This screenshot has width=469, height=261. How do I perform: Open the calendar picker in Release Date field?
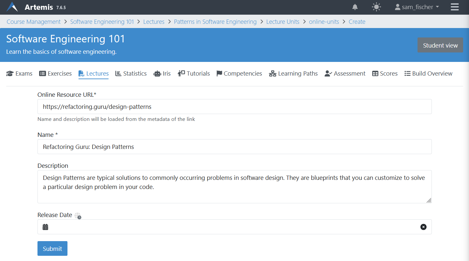click(45, 226)
